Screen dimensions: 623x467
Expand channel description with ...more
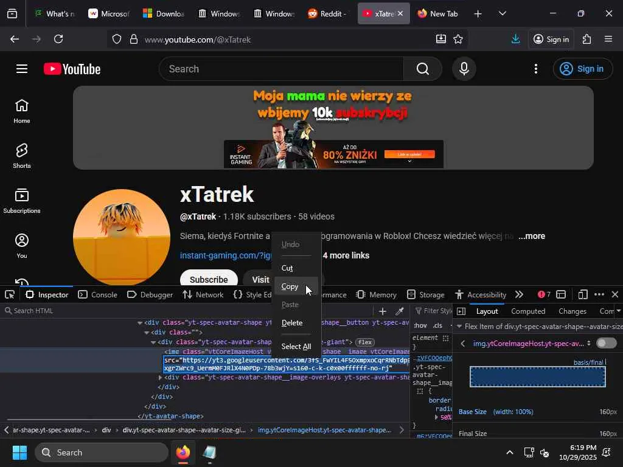pyautogui.click(x=532, y=237)
